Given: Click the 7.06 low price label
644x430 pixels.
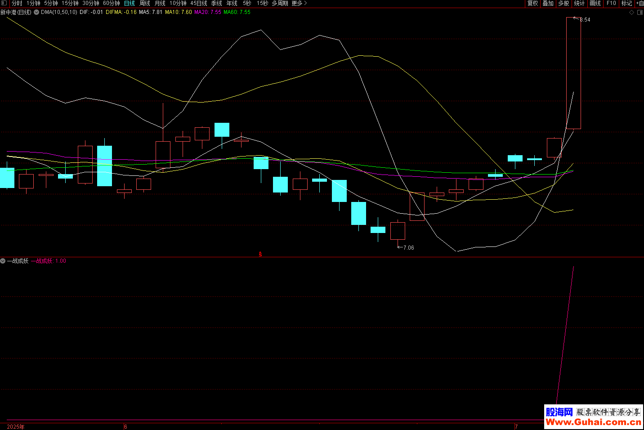Looking at the screenshot, I should (409, 248).
